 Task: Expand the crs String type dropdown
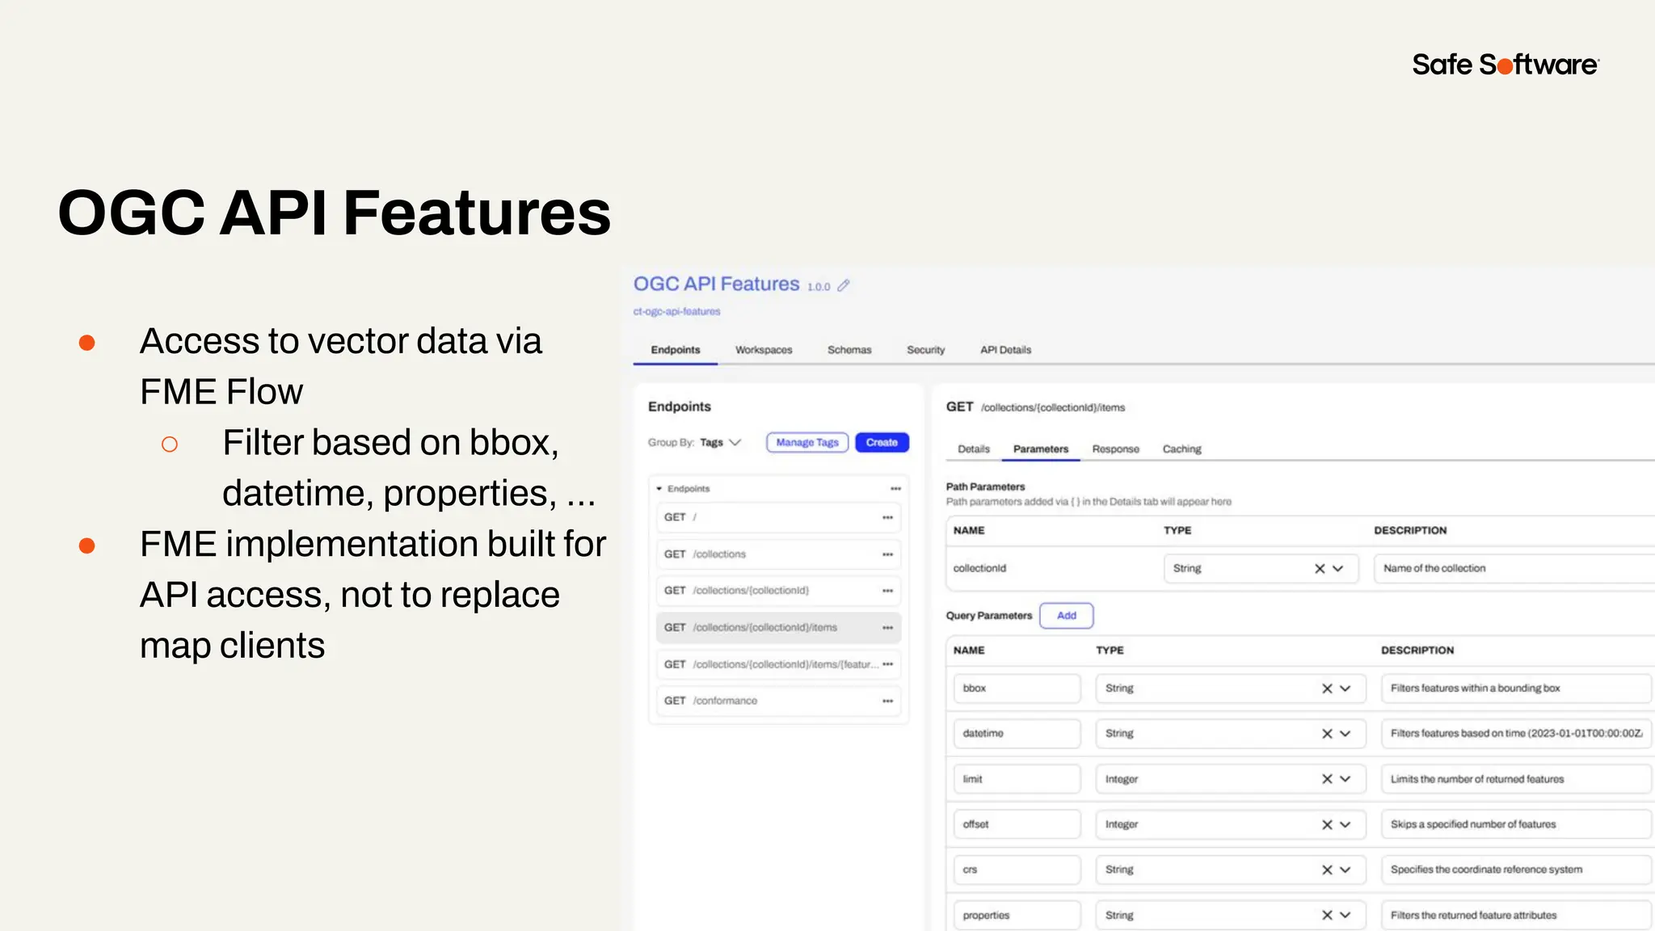[1345, 870]
